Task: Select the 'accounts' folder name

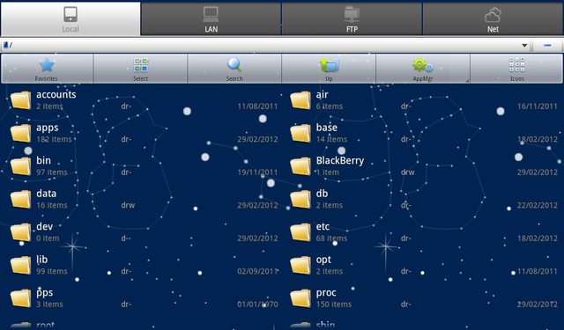Action: tap(56, 94)
